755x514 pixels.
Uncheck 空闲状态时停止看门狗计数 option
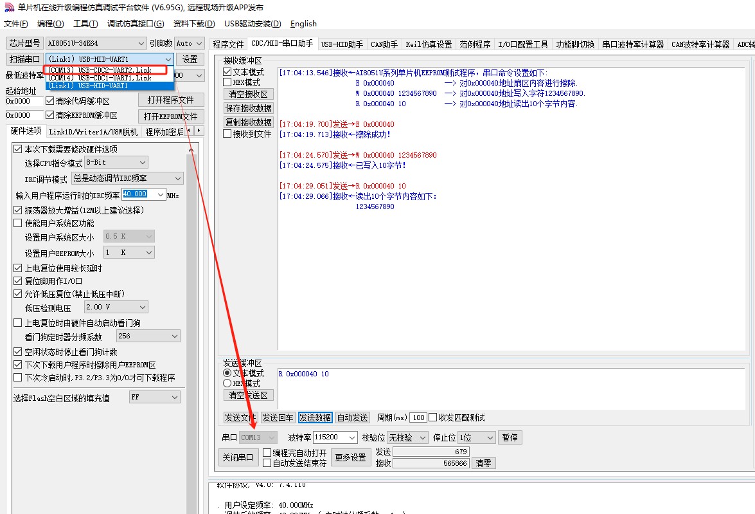[18, 352]
